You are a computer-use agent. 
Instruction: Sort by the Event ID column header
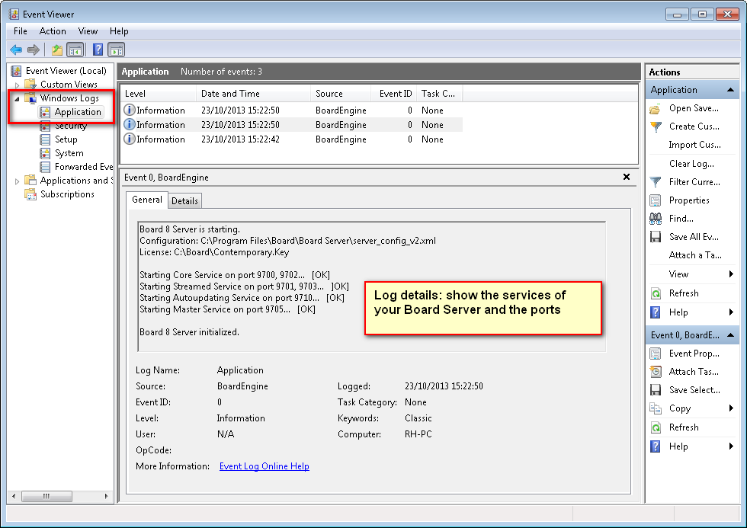click(393, 94)
